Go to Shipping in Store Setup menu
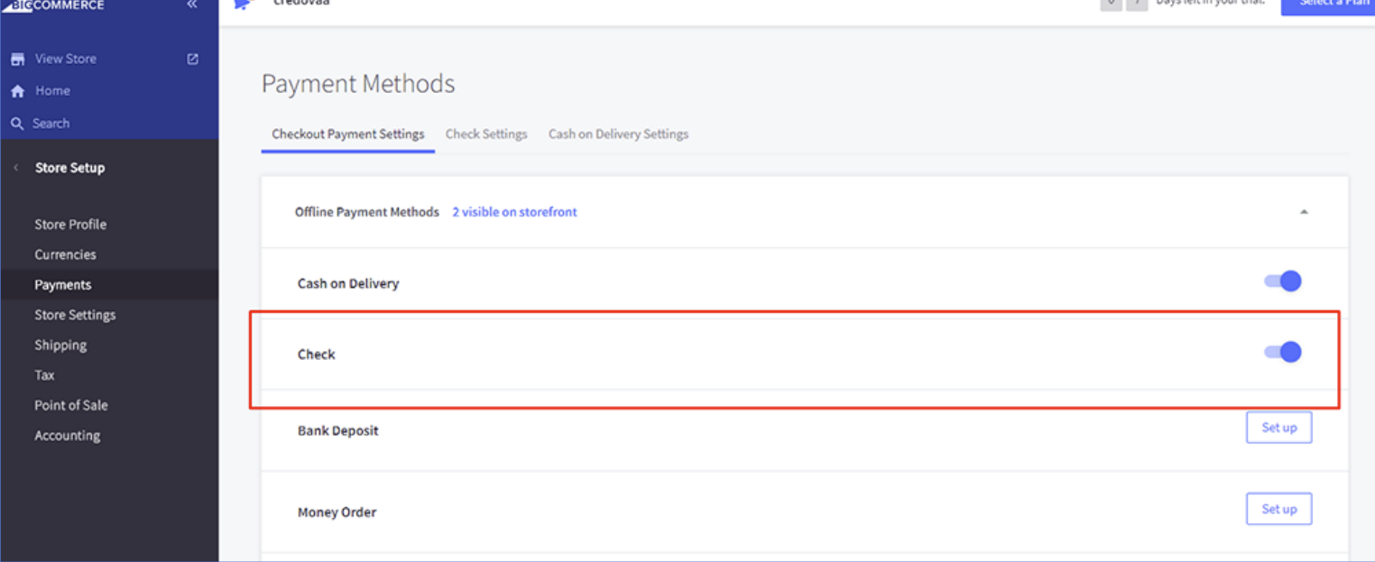Viewport: 1375px width, 562px height. [x=60, y=345]
